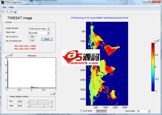The height and width of the screenshot is (115, 162).
Task: Click right arrow of Min scaling slider
Action: [52, 102]
